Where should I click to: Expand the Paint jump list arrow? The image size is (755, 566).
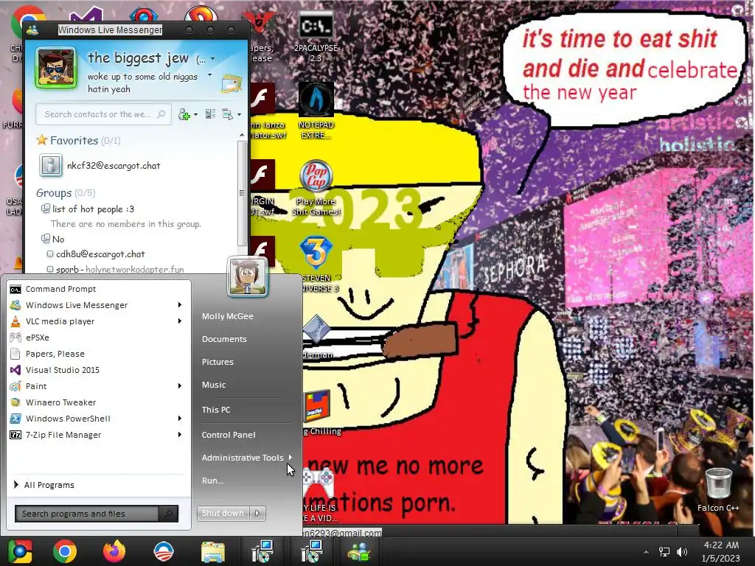(x=180, y=386)
